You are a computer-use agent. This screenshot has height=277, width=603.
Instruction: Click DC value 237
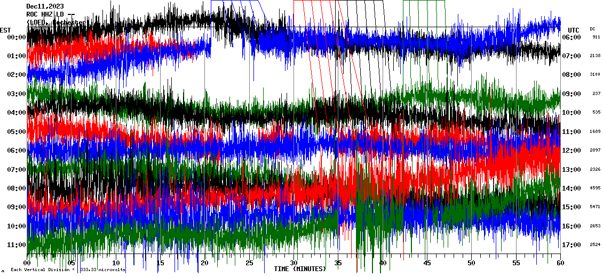click(x=597, y=94)
